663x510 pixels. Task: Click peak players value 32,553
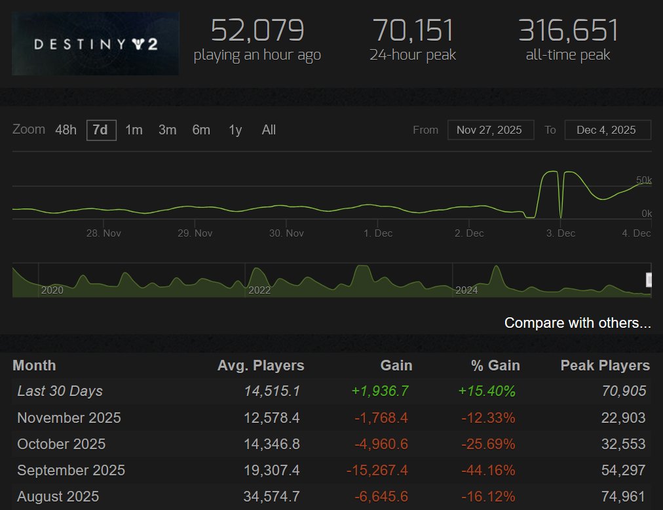624,444
